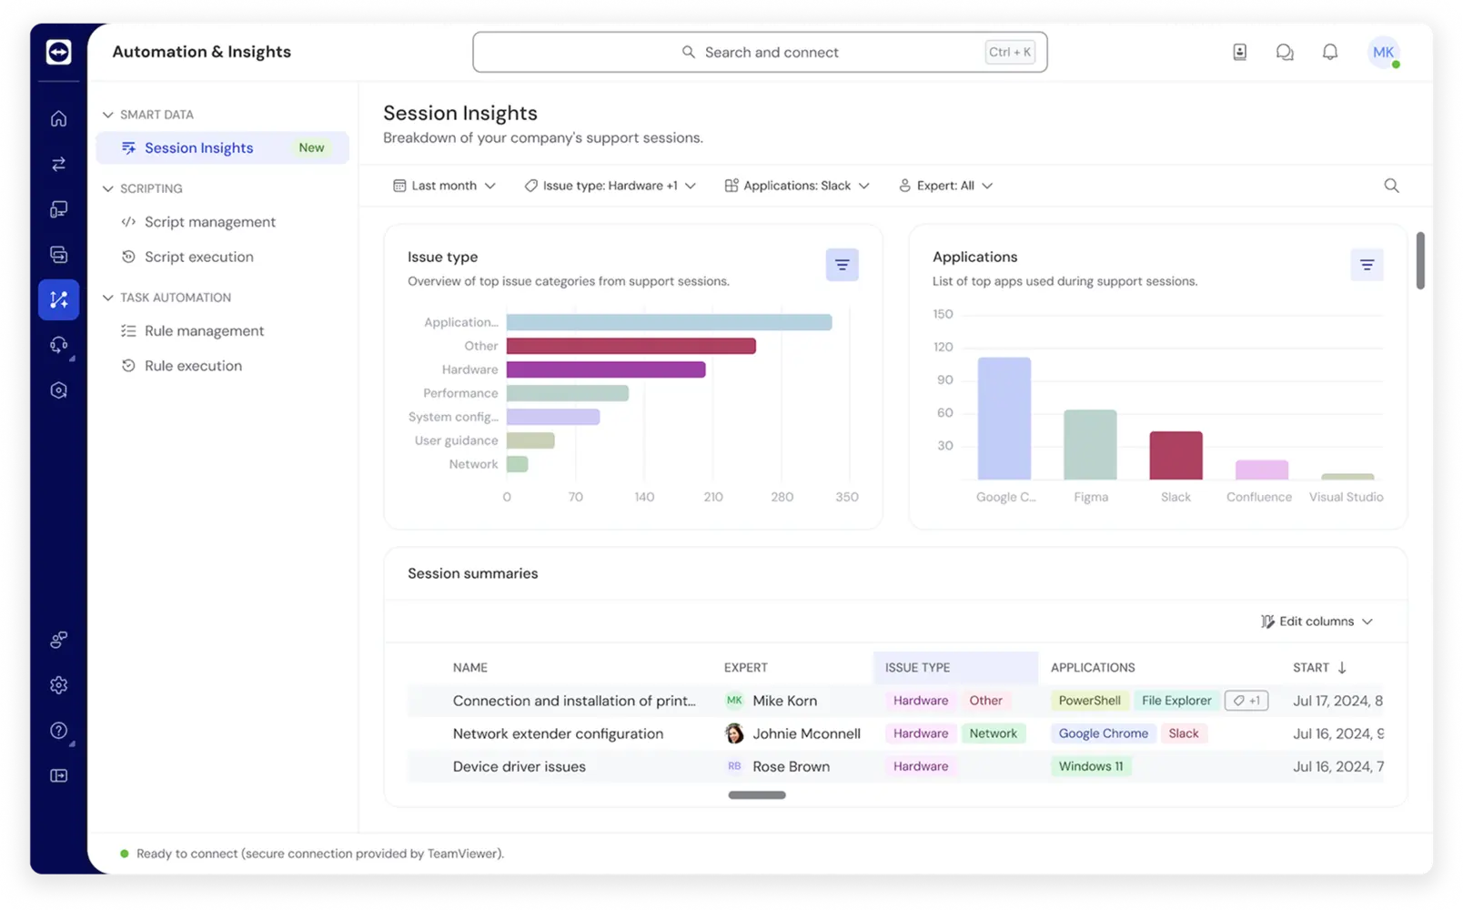Open the sessions stack icon in sidebar
The height and width of the screenshot is (910, 1463).
point(59,255)
